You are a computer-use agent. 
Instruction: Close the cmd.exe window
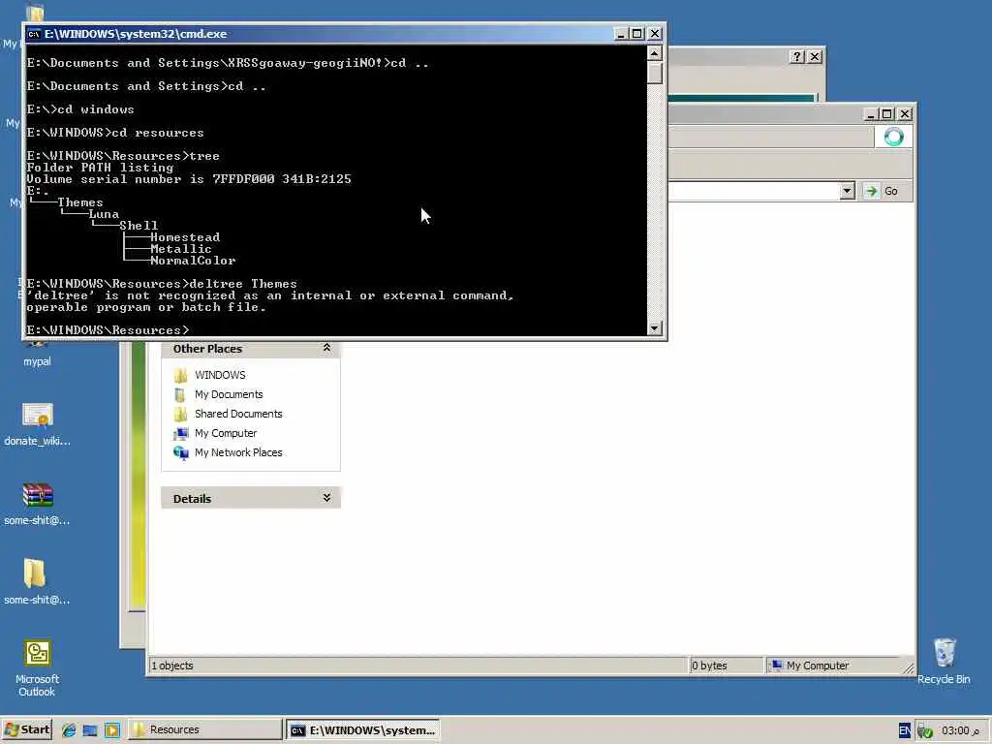(x=655, y=34)
